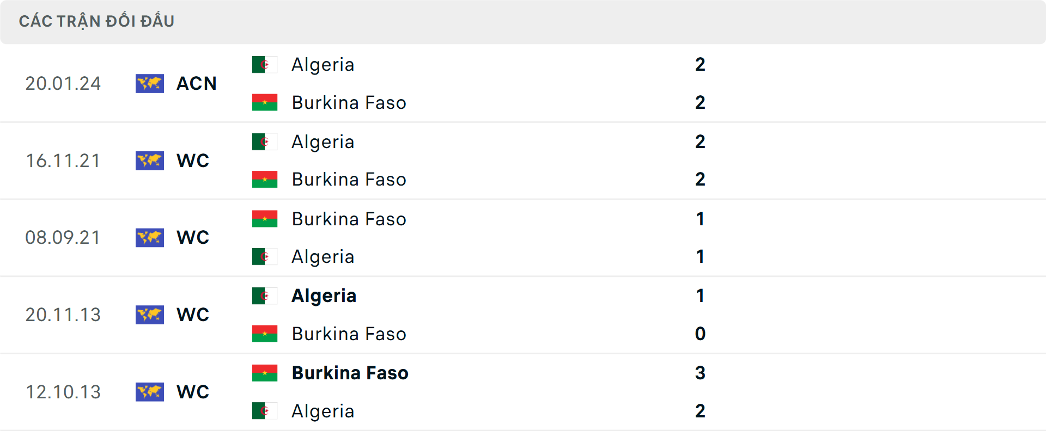1046x431 pixels.
Task: Click Burkina Faso's score of 3
Action: [x=701, y=373]
